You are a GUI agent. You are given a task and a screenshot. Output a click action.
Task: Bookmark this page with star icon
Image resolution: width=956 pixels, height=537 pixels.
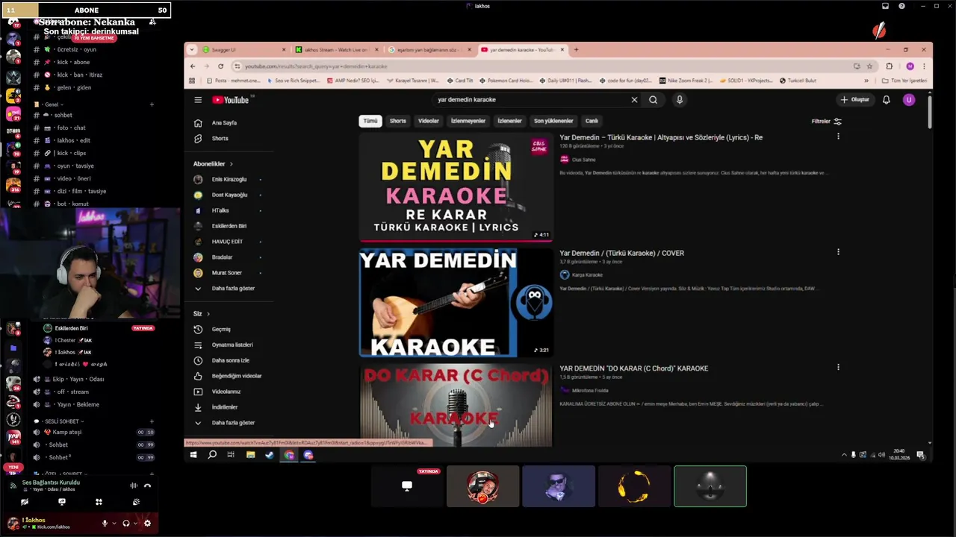[869, 66]
